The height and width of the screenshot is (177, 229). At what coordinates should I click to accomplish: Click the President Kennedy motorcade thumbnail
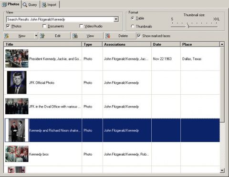tap(17, 59)
